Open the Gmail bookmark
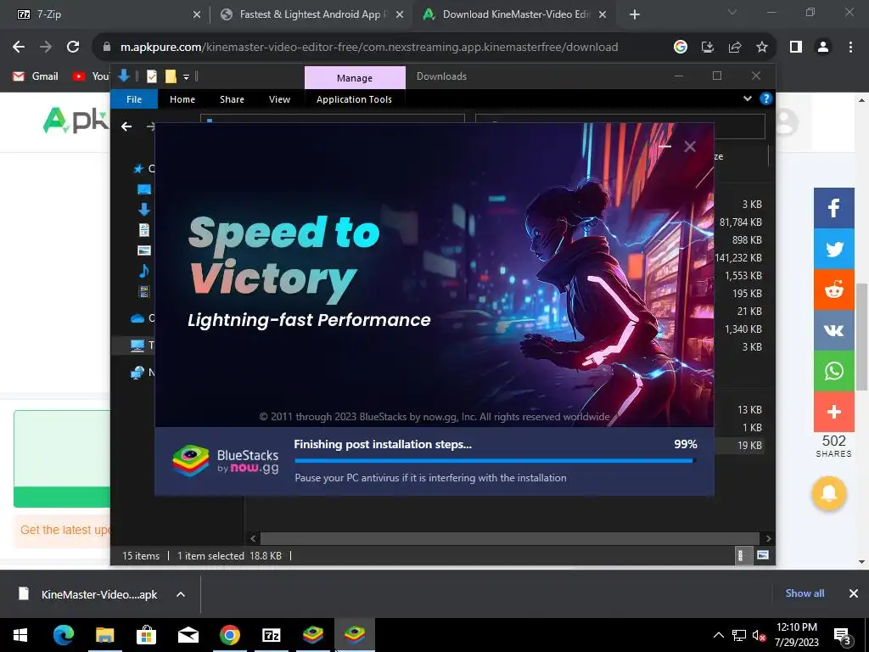The height and width of the screenshot is (652, 869). [x=36, y=76]
